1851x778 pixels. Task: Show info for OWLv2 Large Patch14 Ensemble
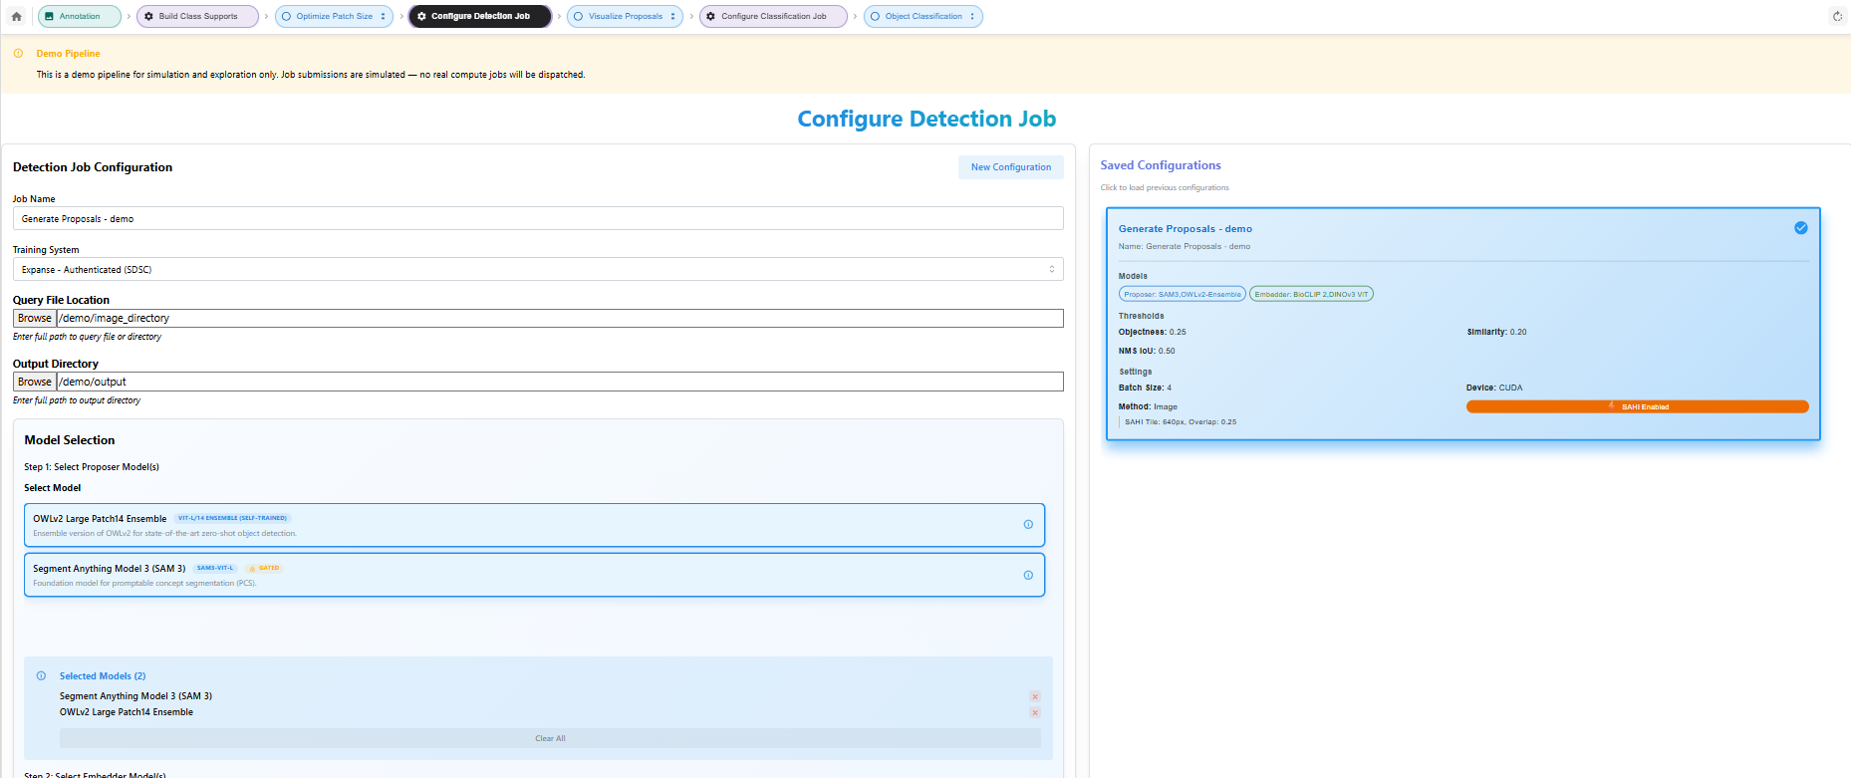(x=1028, y=525)
